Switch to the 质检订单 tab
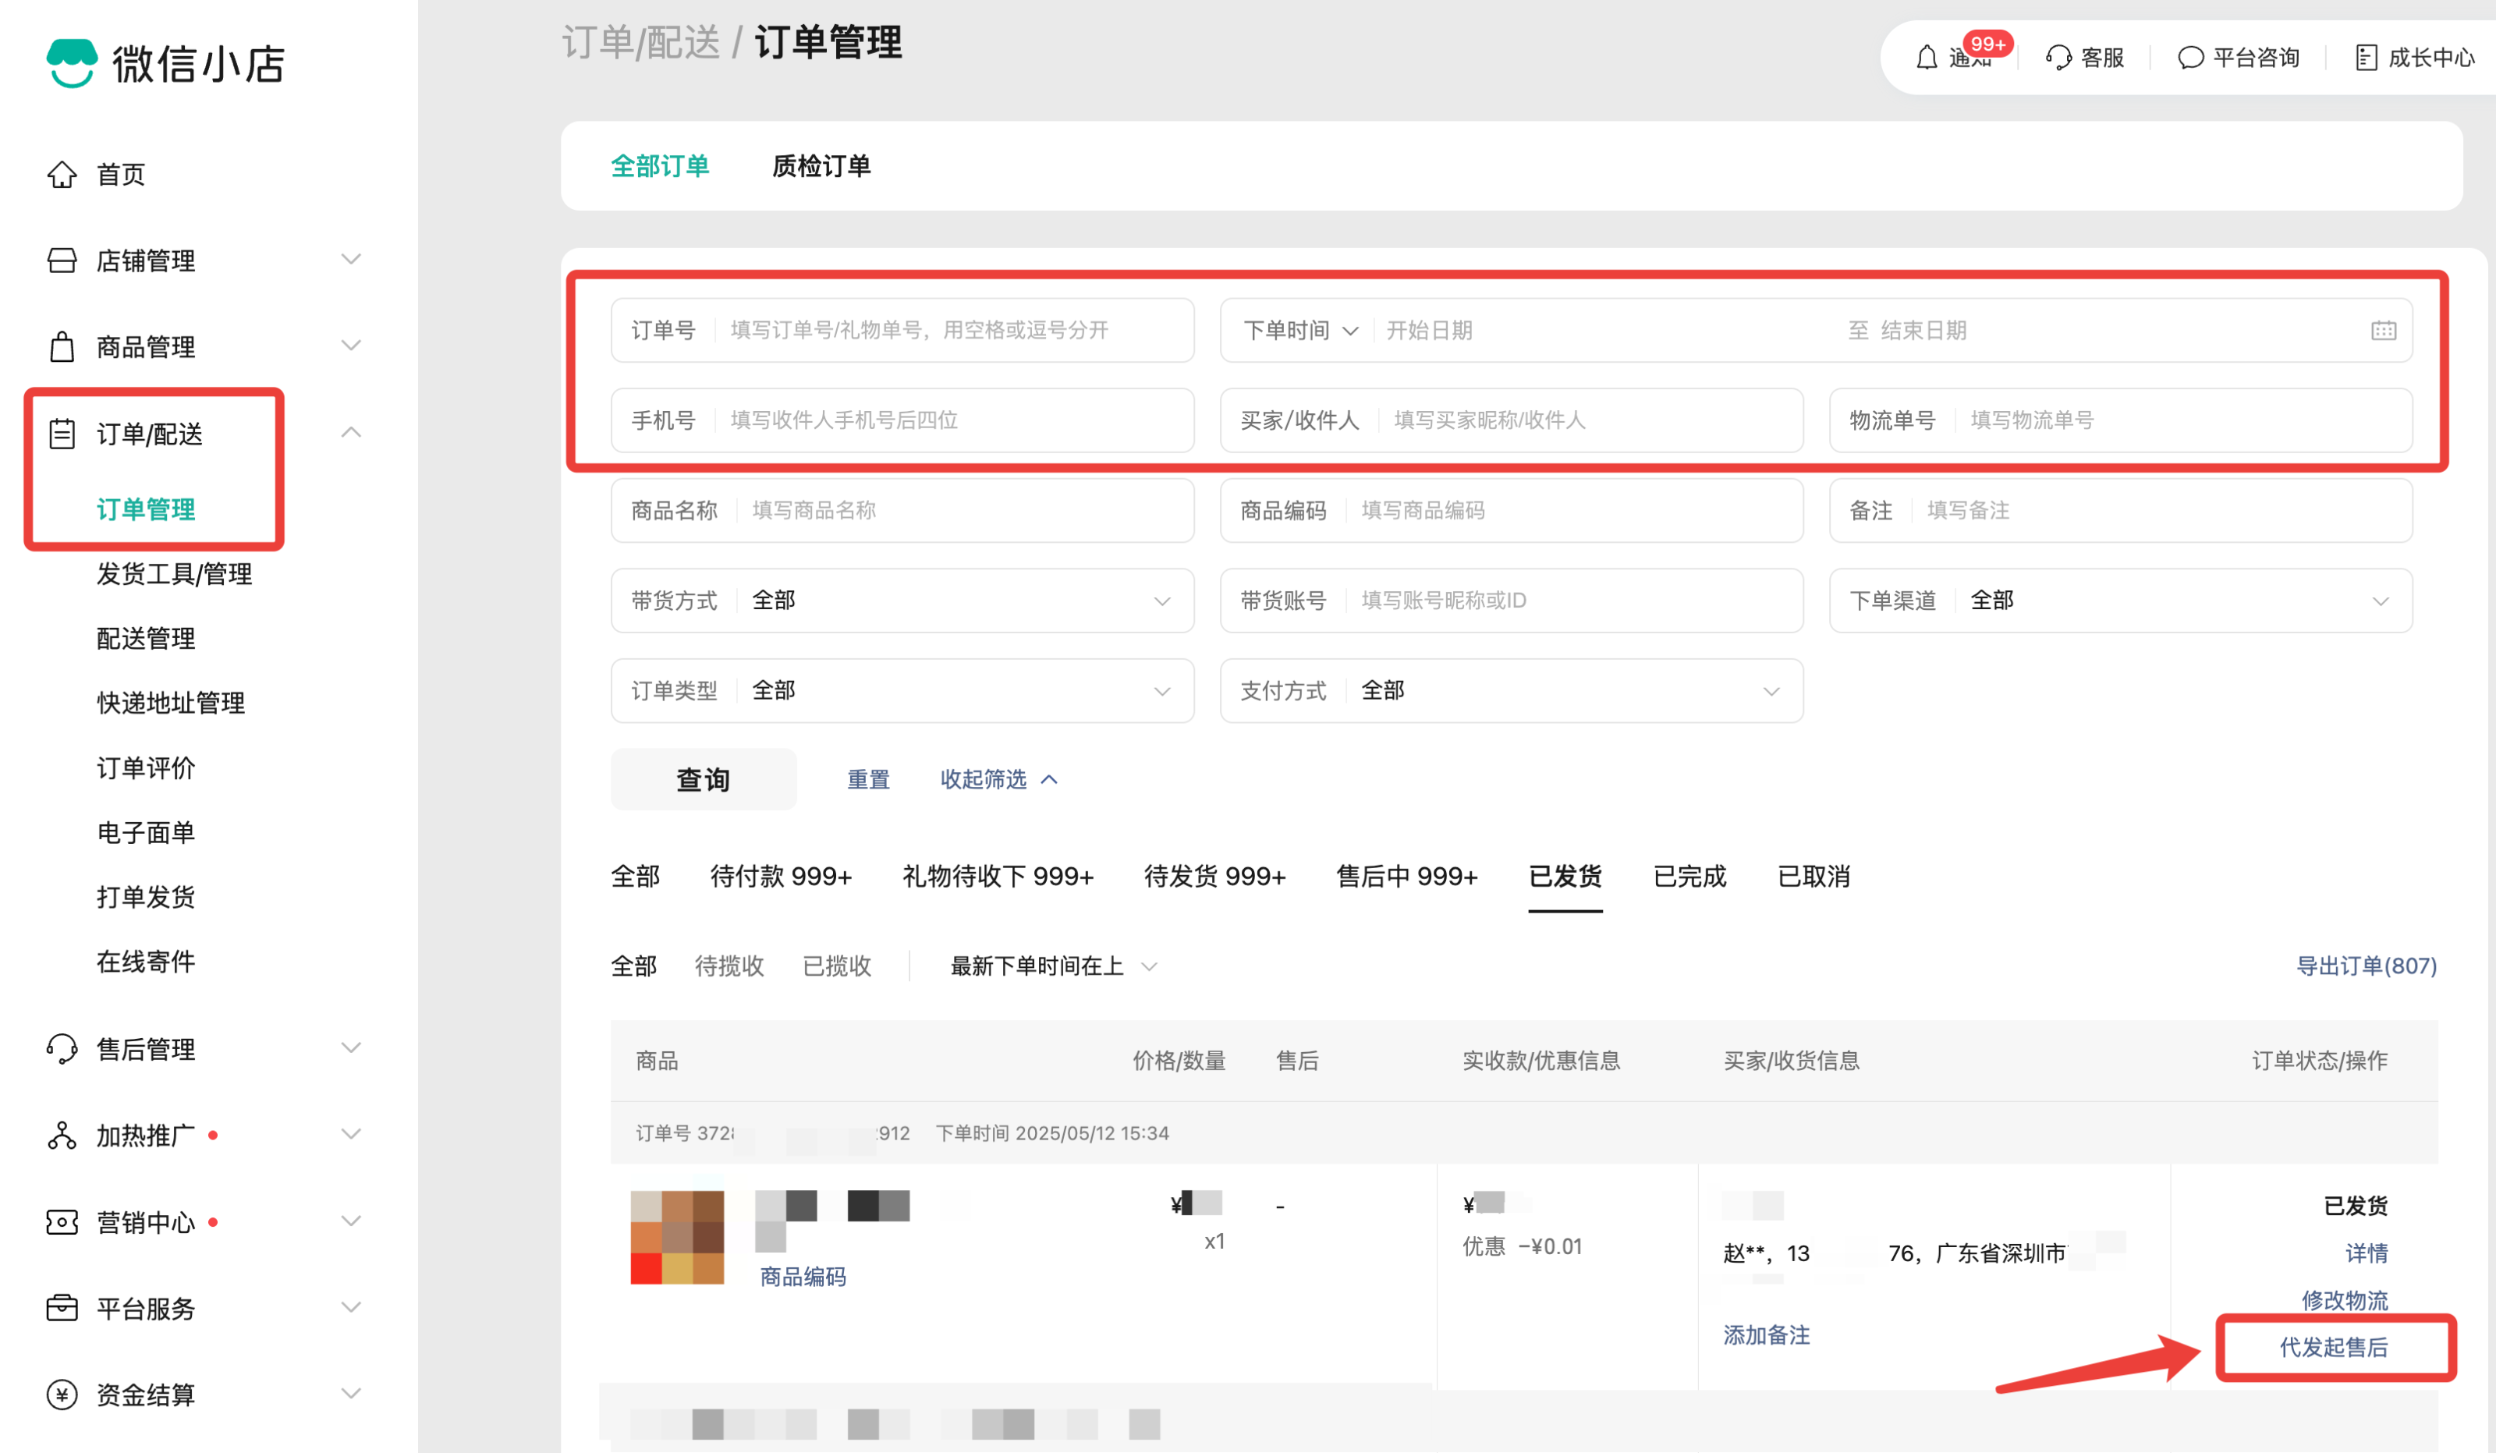The image size is (2496, 1453). pos(821,165)
